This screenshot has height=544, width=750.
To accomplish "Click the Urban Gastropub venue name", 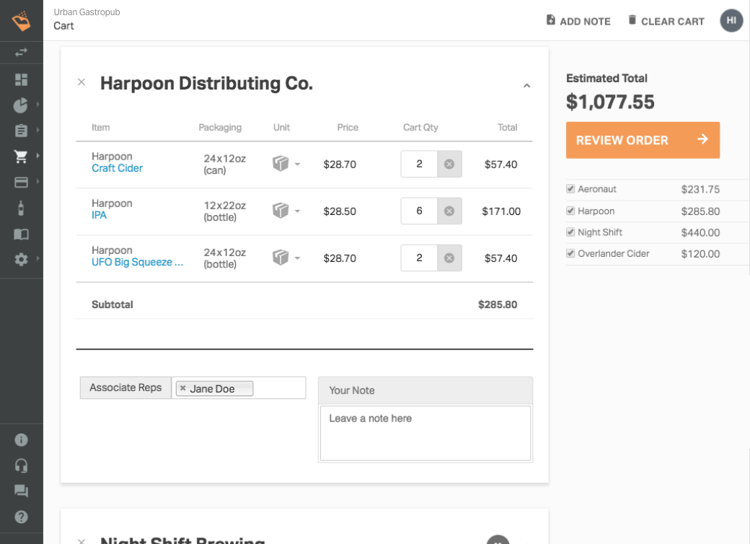I will pyautogui.click(x=87, y=12).
